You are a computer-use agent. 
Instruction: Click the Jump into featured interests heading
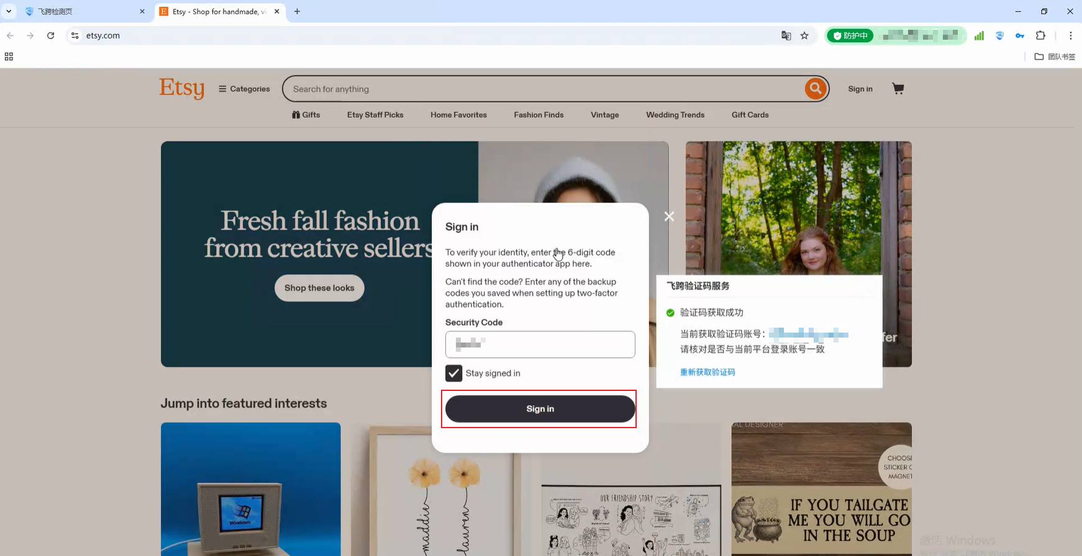click(243, 403)
